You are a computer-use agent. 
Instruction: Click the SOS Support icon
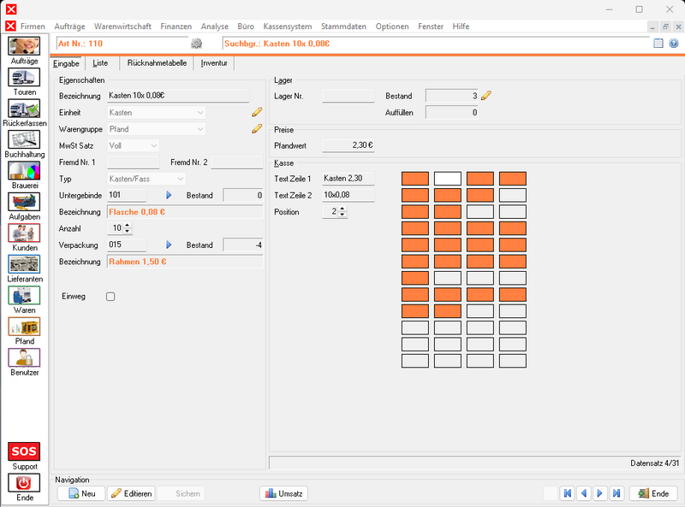point(24,451)
